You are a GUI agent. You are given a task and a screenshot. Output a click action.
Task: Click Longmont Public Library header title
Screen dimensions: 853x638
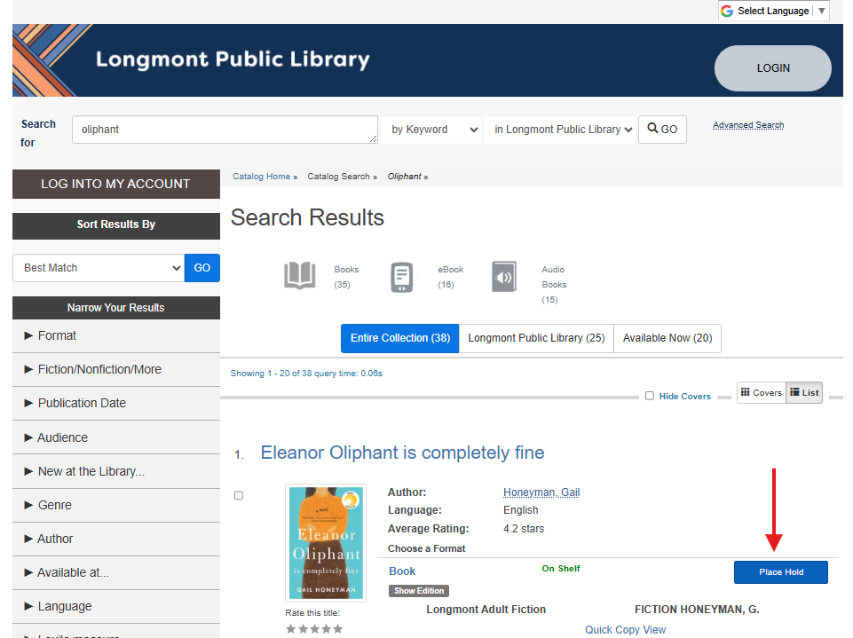coord(233,59)
